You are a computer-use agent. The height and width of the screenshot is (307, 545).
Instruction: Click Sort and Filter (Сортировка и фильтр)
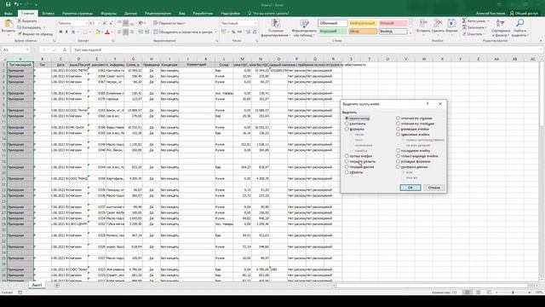pyautogui.click(x=501, y=28)
